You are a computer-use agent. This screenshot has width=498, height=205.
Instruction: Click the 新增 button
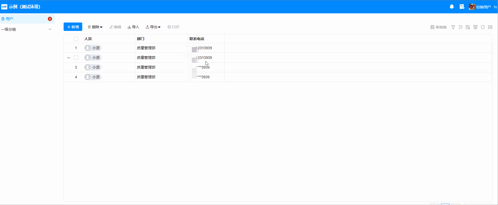point(73,27)
